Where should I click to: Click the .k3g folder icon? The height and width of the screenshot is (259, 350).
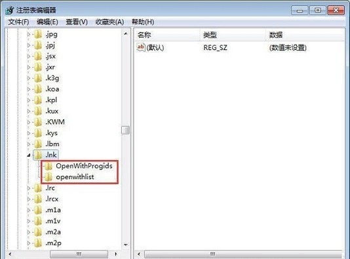[38, 78]
